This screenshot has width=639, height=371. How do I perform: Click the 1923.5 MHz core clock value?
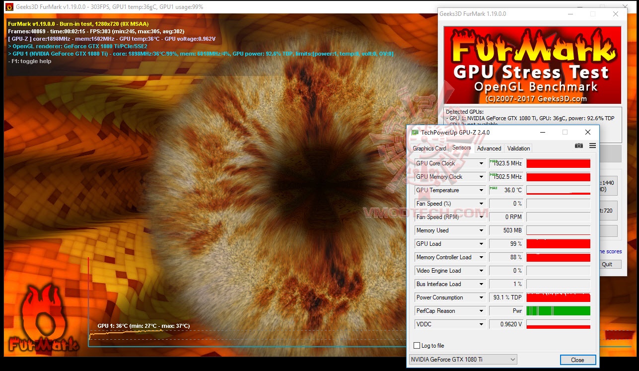point(506,163)
